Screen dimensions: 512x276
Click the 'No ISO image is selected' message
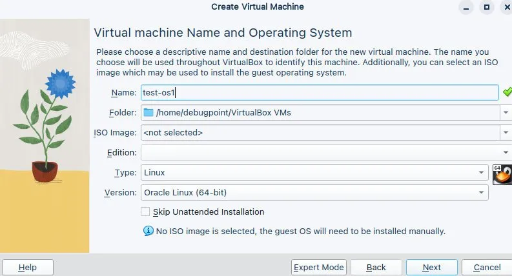301,232
